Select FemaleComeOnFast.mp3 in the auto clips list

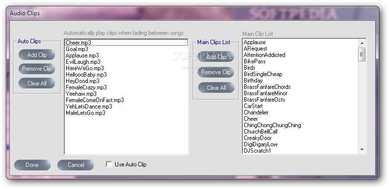click(x=126, y=100)
